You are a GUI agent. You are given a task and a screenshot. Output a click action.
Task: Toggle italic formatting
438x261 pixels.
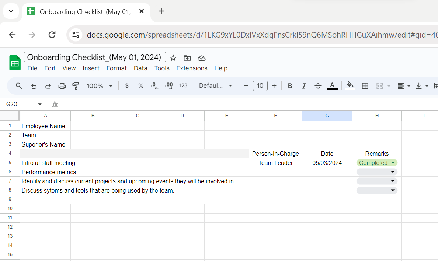304,86
